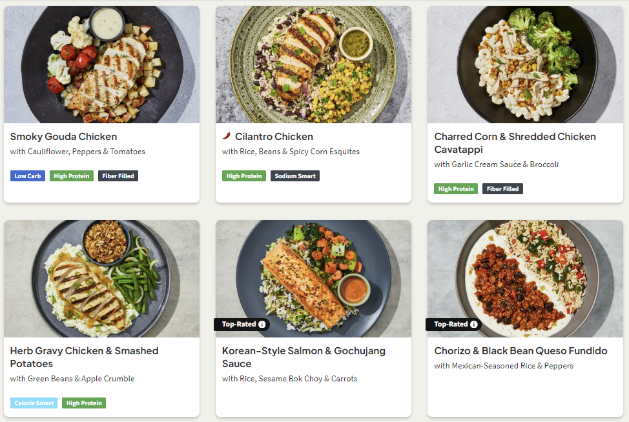Click the Low Carb tag on Smoky Gouda
The width and height of the screenshot is (629, 422).
click(x=28, y=176)
